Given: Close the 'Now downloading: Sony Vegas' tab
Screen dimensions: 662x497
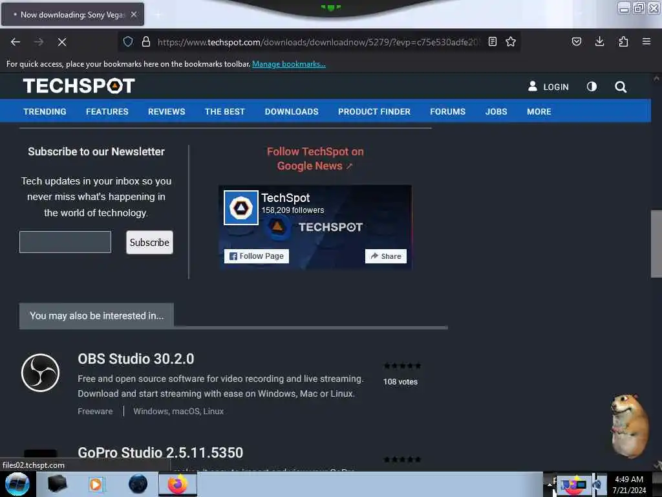Looking at the screenshot, I should 134,14.
